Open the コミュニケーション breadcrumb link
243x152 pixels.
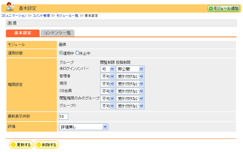click(x=14, y=16)
